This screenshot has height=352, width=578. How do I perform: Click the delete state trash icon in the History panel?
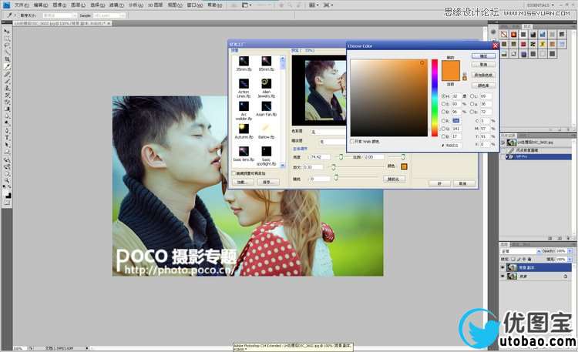[x=569, y=239]
